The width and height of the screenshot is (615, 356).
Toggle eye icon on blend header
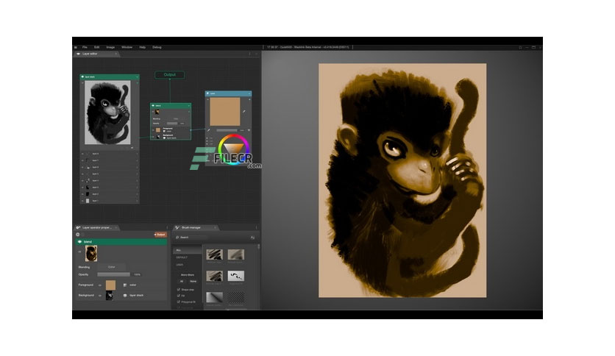79,242
